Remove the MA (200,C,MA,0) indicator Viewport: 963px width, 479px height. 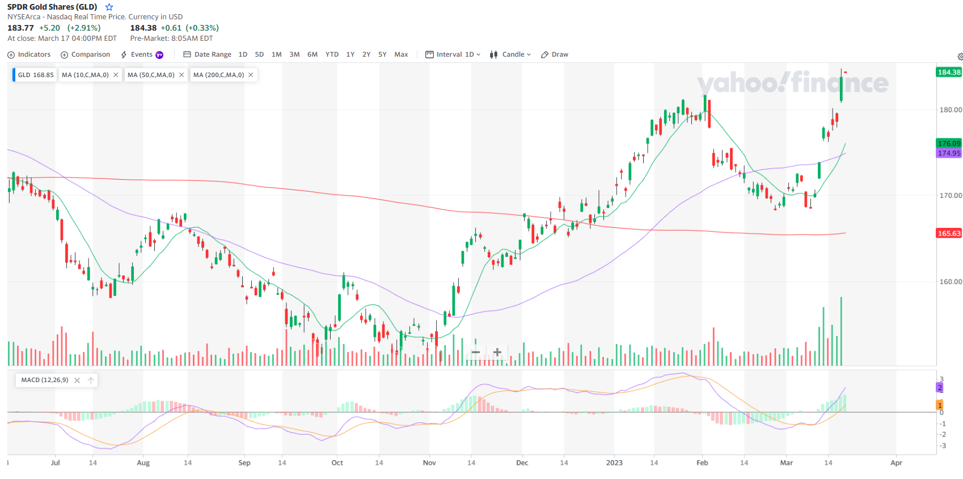pyautogui.click(x=251, y=75)
